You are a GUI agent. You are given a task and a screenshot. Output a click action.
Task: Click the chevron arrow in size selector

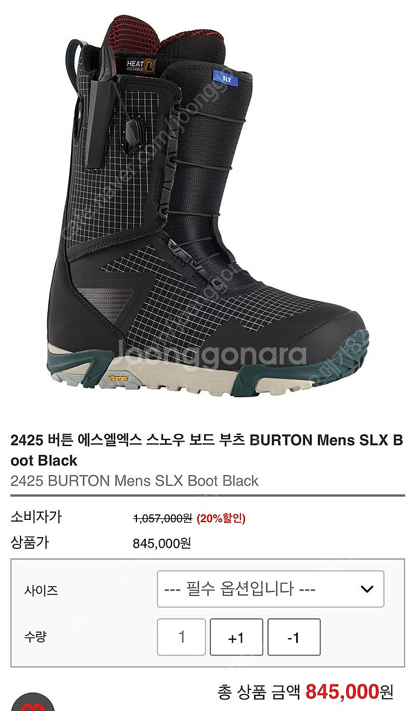tap(367, 589)
